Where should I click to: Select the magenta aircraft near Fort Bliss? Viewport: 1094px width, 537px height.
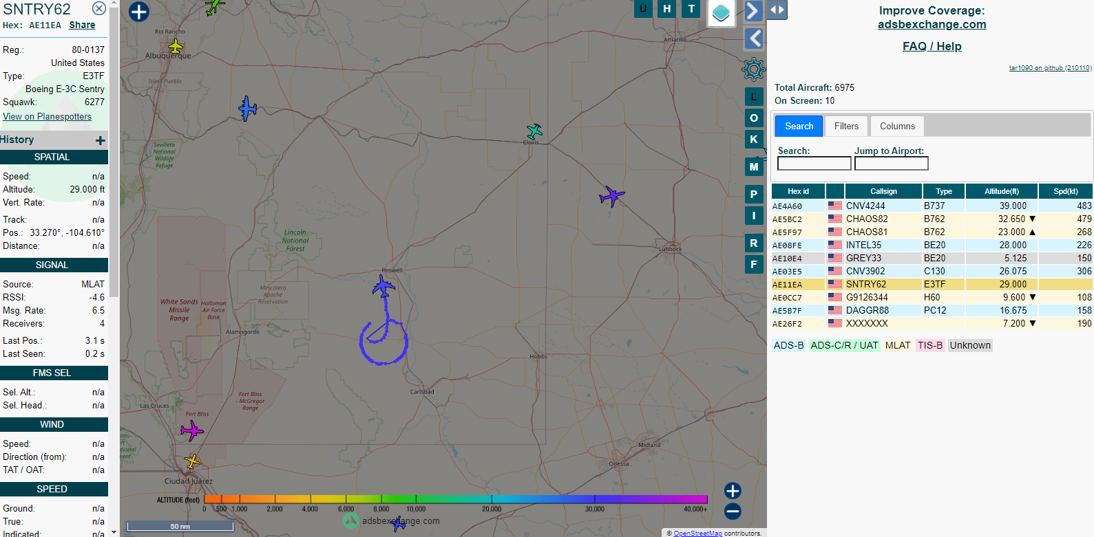click(x=191, y=431)
